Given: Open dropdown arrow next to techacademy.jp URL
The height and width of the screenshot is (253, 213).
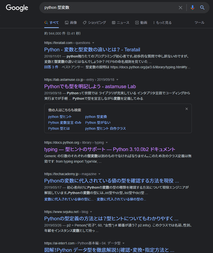Looking at the screenshot, I should [x=99, y=174].
